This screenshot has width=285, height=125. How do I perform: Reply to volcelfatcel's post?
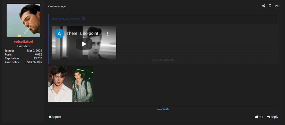tap(272, 117)
